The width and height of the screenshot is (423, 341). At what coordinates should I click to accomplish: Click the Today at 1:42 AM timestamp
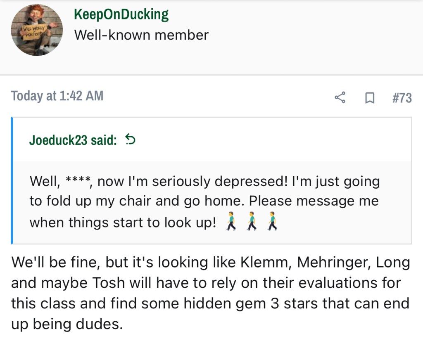tap(57, 96)
